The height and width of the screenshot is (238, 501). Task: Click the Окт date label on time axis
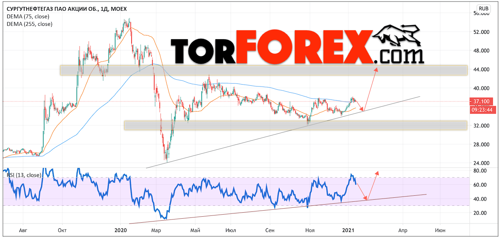tap(63, 230)
